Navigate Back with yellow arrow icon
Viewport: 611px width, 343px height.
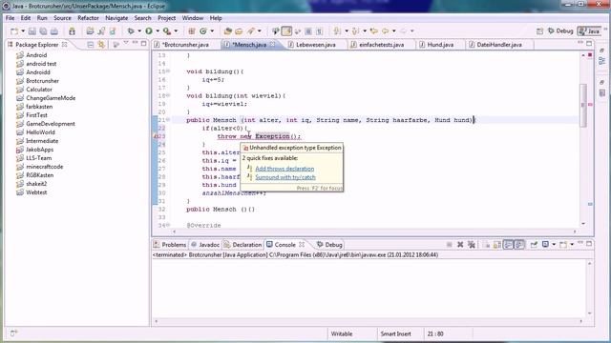click(x=386, y=31)
